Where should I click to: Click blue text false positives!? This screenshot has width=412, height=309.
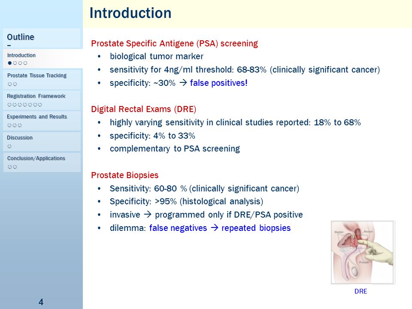(x=218, y=83)
